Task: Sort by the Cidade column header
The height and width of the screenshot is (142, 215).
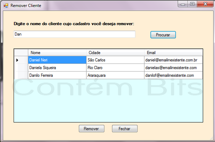Action: (x=115, y=52)
